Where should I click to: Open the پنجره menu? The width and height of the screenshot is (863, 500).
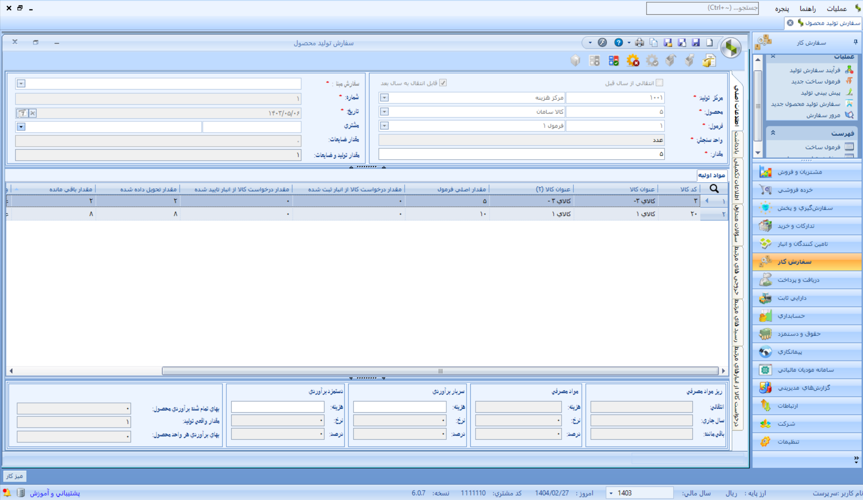(x=782, y=9)
